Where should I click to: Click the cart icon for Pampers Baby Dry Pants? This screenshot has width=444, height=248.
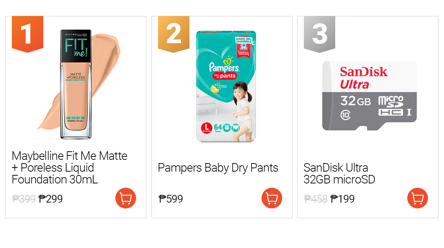(x=272, y=198)
